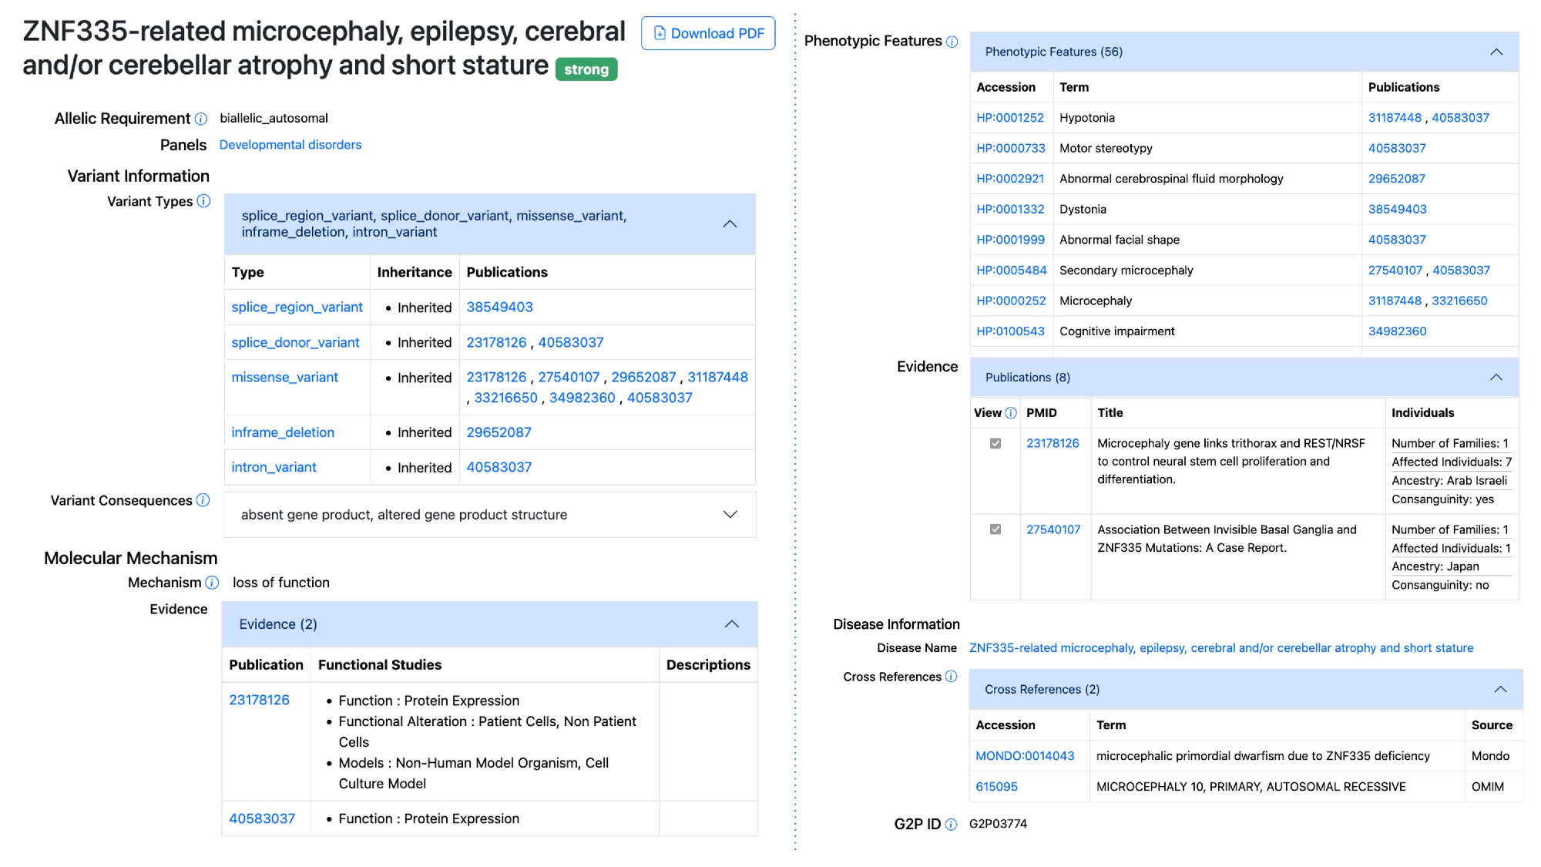Collapse the Variant Types panel
This screenshot has width=1541, height=867.
point(730,224)
